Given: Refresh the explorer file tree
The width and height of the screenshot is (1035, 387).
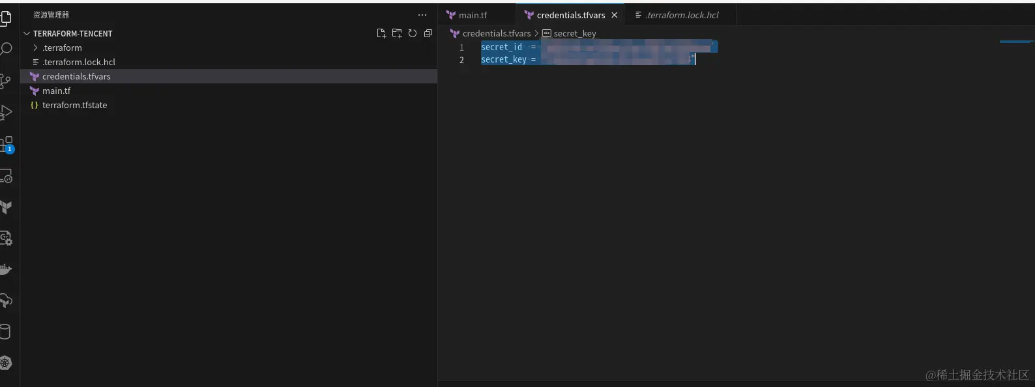Looking at the screenshot, I should pos(413,33).
